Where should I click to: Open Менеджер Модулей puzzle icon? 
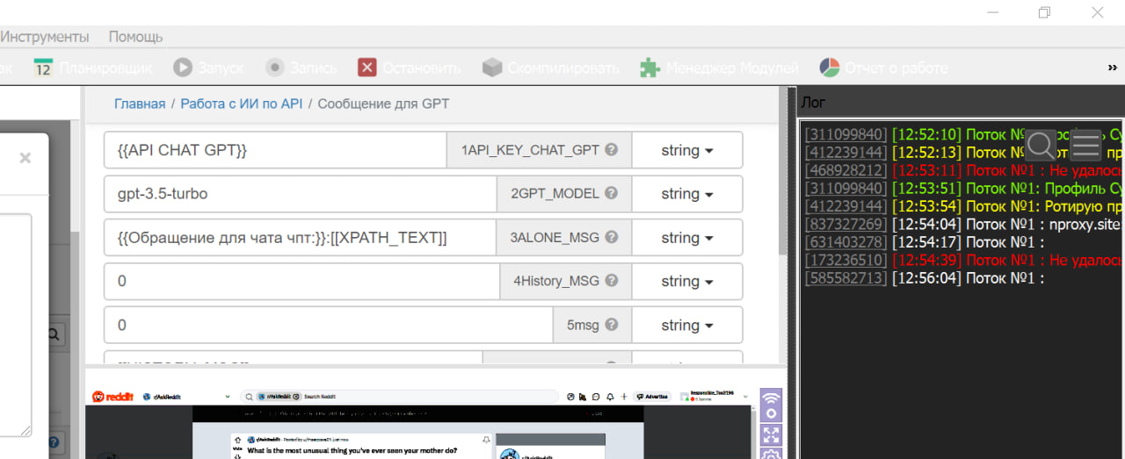pyautogui.click(x=650, y=68)
